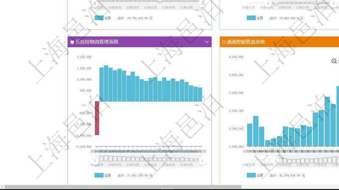Click the zoom-out magnifier icon in 通通 chart
The width and height of the screenshot is (339, 190).
[x=334, y=61]
